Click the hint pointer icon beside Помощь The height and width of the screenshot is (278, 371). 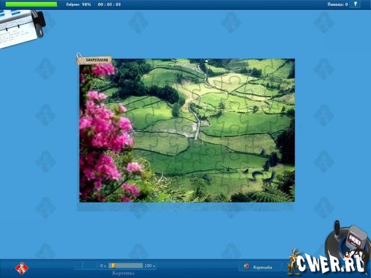(x=355, y=4)
